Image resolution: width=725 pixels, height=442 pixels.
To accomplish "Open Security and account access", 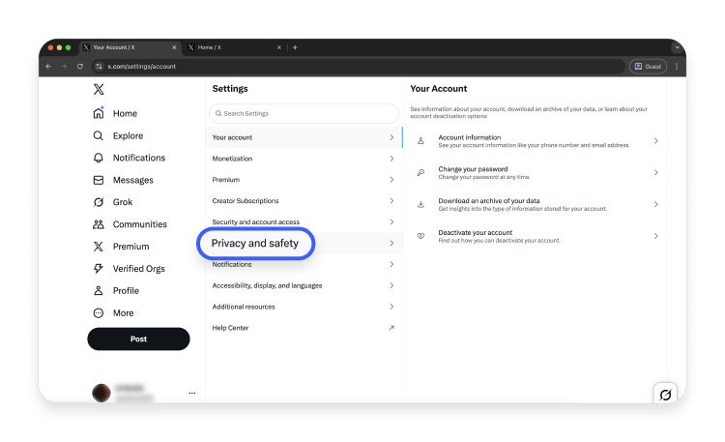I will (x=304, y=222).
